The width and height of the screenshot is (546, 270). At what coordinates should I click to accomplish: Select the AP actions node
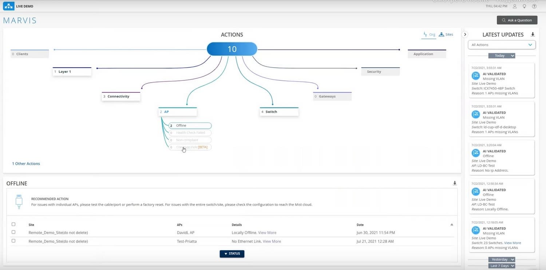(x=178, y=112)
